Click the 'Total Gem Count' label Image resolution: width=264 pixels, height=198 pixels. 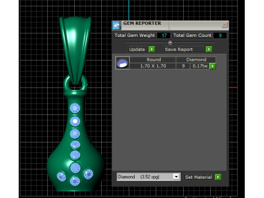click(x=193, y=35)
